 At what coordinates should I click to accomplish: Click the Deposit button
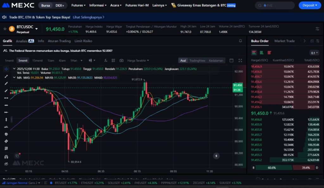click(x=309, y=5)
